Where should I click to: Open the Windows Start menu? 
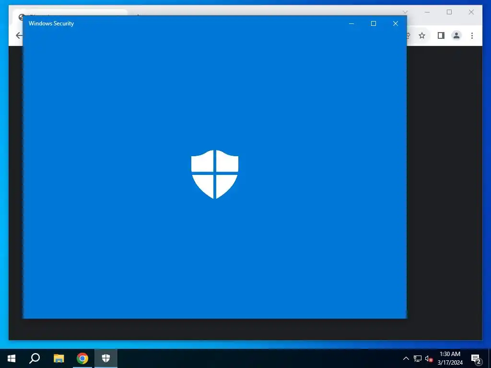12,358
